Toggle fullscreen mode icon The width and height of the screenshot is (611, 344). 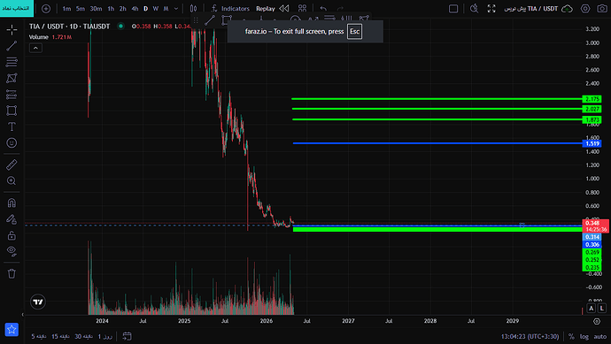(491, 9)
